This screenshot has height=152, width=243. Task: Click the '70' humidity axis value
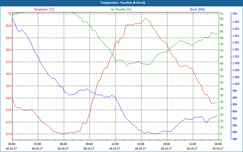click(222, 51)
